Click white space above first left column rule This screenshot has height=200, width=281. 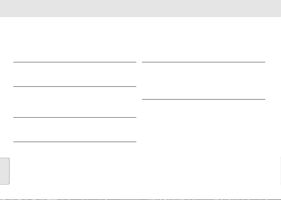point(75,40)
